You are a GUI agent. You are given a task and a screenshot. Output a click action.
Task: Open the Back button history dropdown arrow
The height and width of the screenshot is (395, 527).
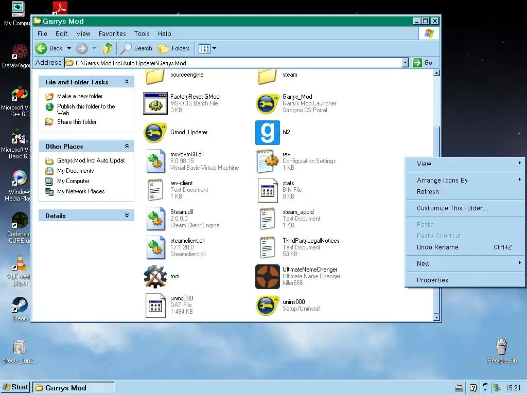(69, 48)
